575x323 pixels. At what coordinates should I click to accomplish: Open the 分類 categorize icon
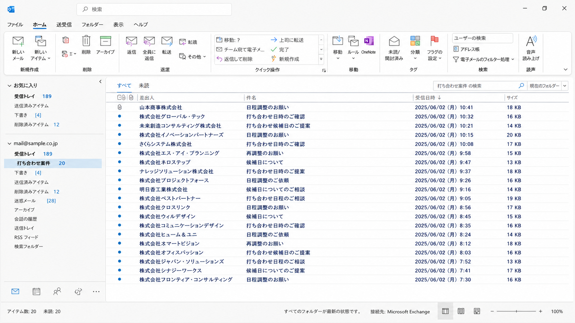415,41
